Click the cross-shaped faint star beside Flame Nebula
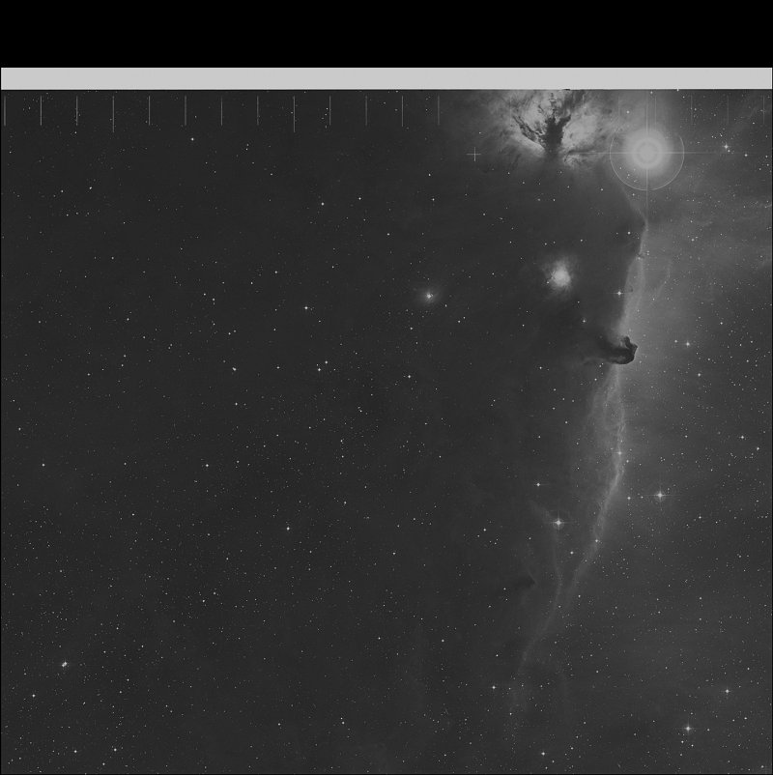Image resolution: width=773 pixels, height=775 pixels. click(473, 154)
